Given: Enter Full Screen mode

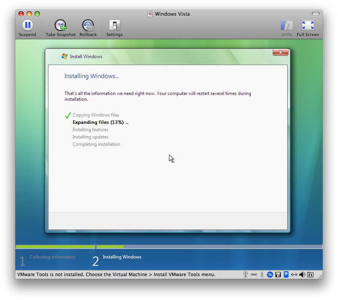Looking at the screenshot, I should click(308, 26).
